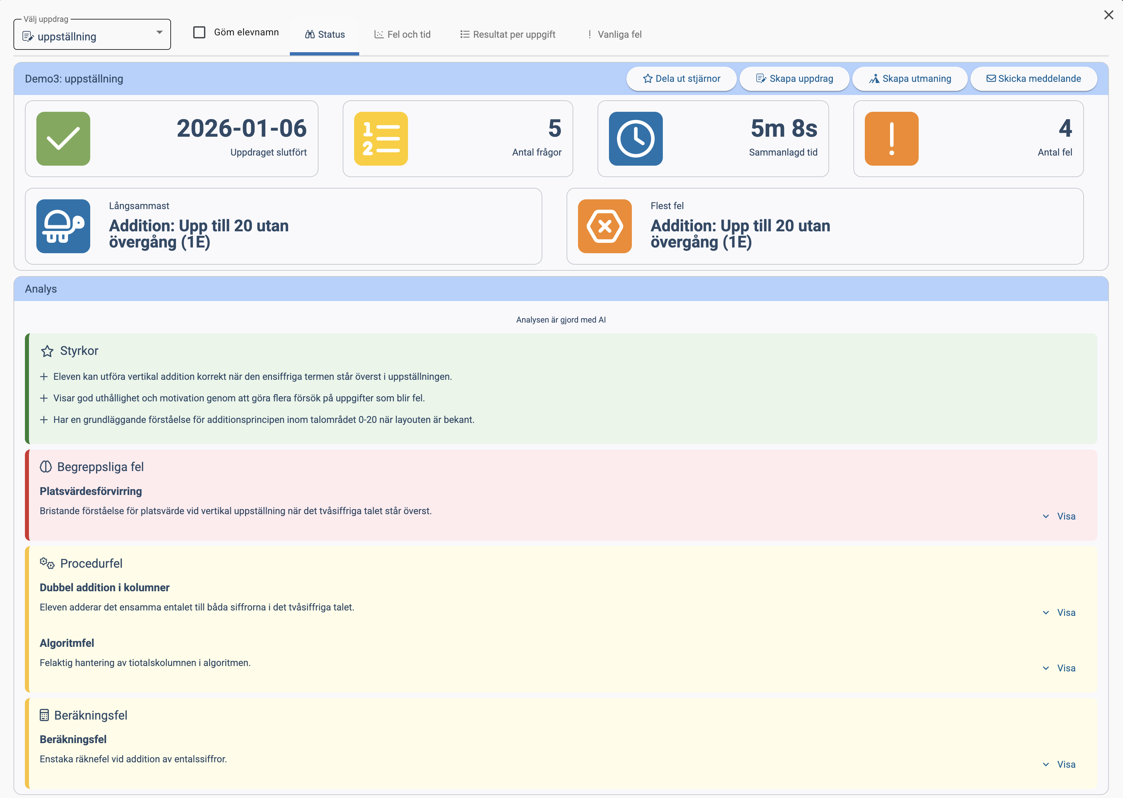Click the orange hexagon most-errors icon
Image resolution: width=1123 pixels, height=798 pixels.
pyautogui.click(x=604, y=226)
